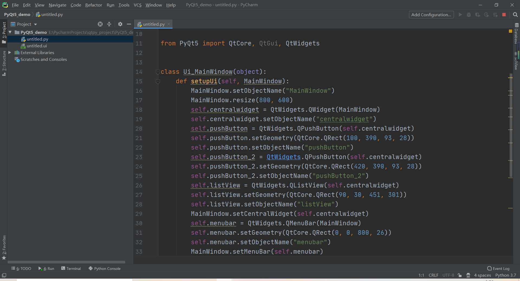Click Run with Coverage toolbar icon

[x=478, y=15]
